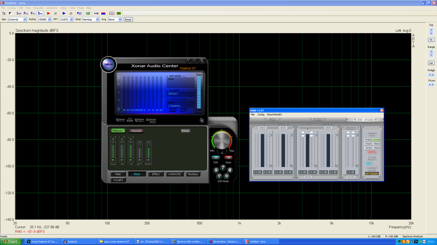Viewport: 437px width, 245px height.
Task: Collapse the Xonar panel with the down arrow
Action: (201, 120)
